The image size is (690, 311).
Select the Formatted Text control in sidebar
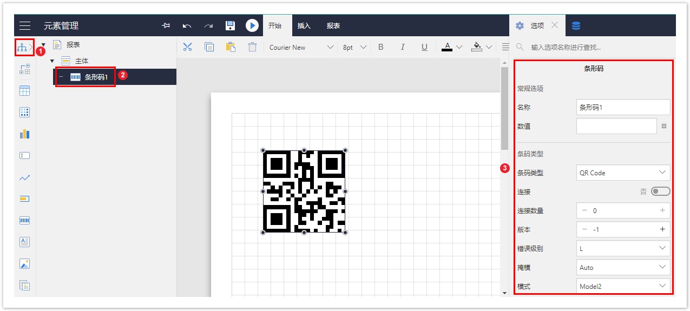pyautogui.click(x=24, y=242)
